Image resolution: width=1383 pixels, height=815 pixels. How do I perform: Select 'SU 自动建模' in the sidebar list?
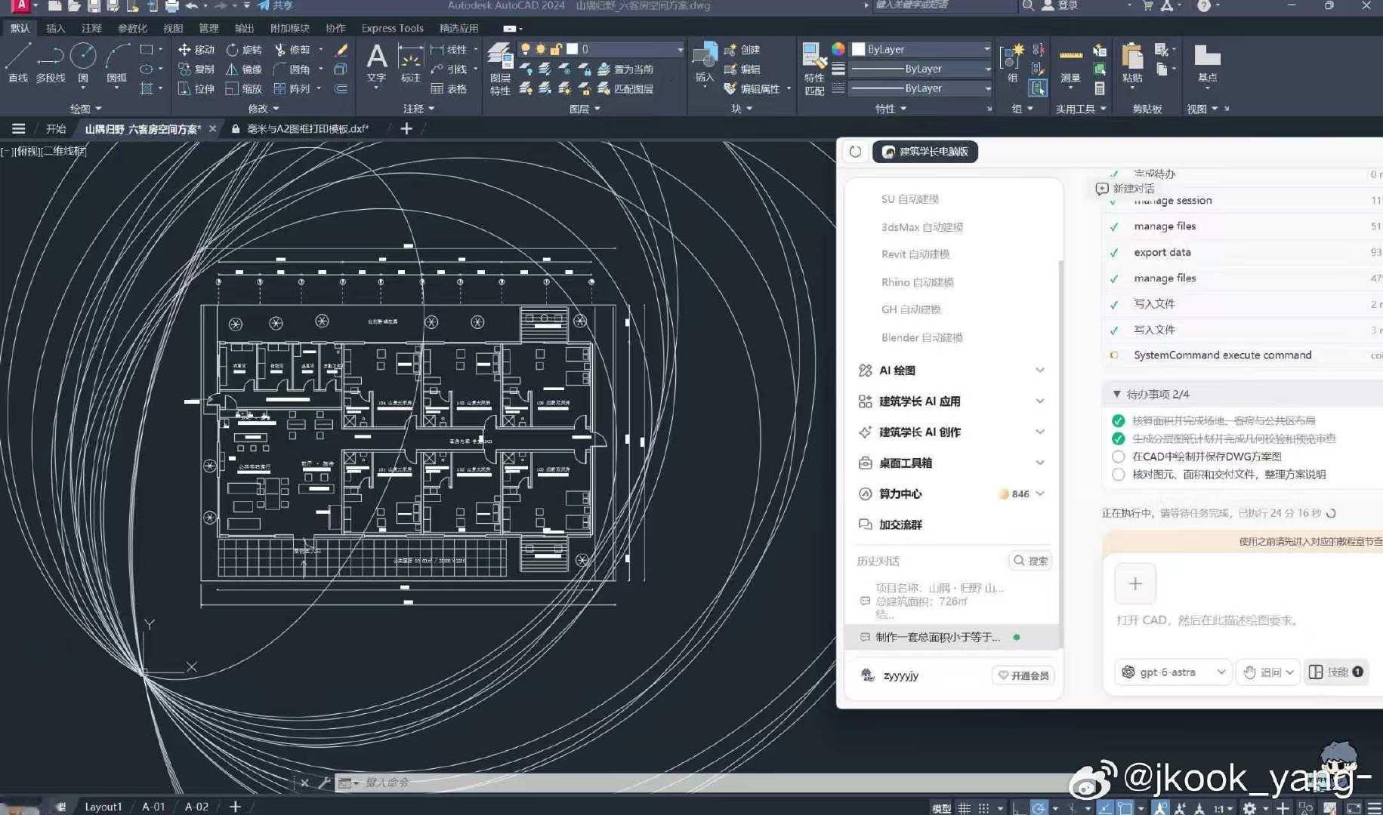point(910,199)
